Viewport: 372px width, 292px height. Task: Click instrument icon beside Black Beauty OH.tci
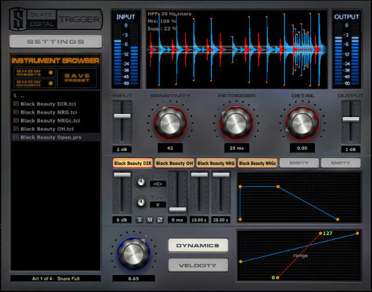coord(16,129)
